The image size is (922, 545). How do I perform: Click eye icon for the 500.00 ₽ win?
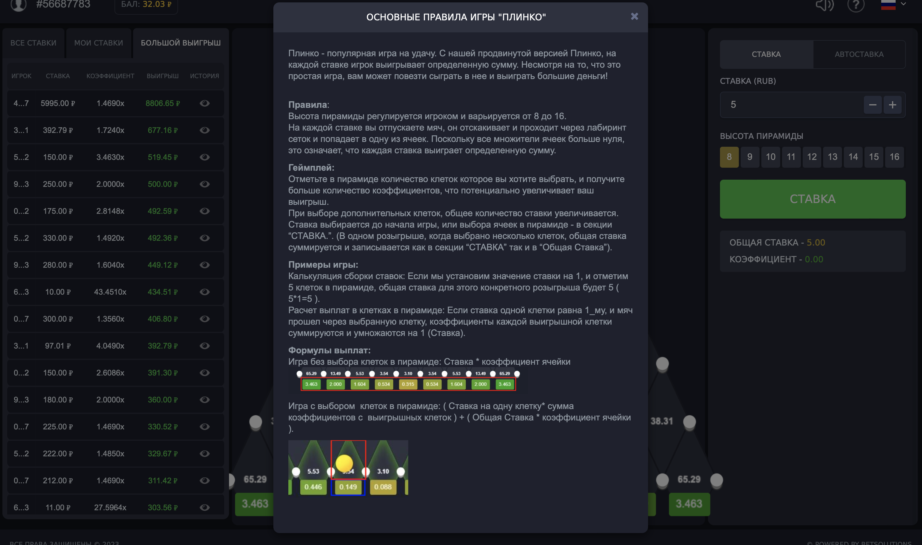[204, 184]
